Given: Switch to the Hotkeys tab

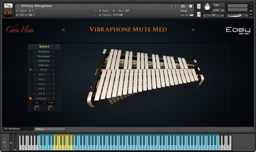Looking at the screenshot, I should pyautogui.click(x=49, y=129).
